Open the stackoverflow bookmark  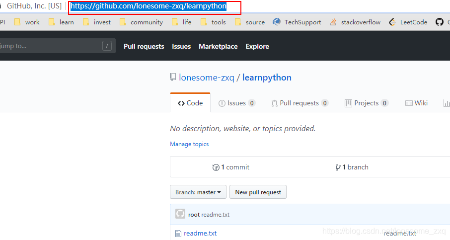point(355,22)
